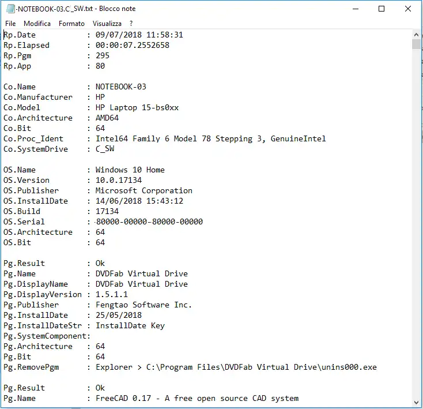Click the OS.Version value '10.0.17134'

(x=119, y=180)
